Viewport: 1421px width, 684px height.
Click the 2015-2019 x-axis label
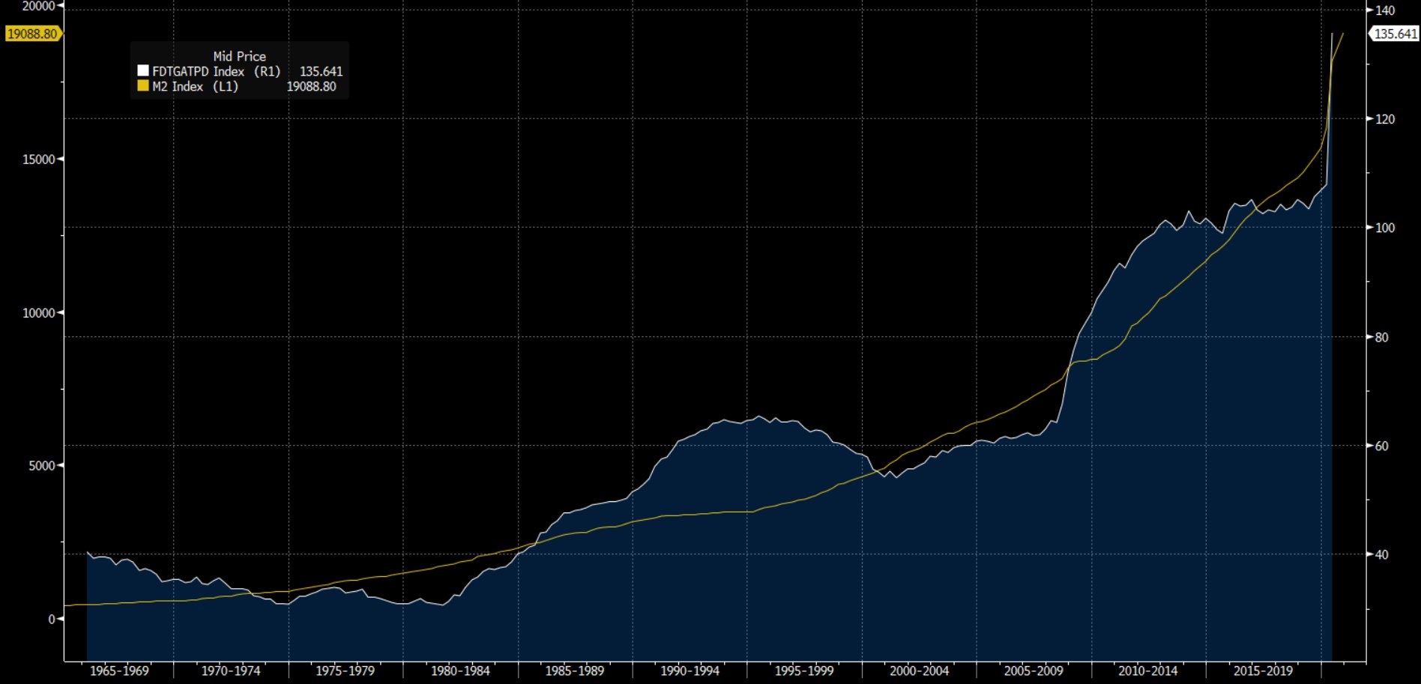point(1263,671)
